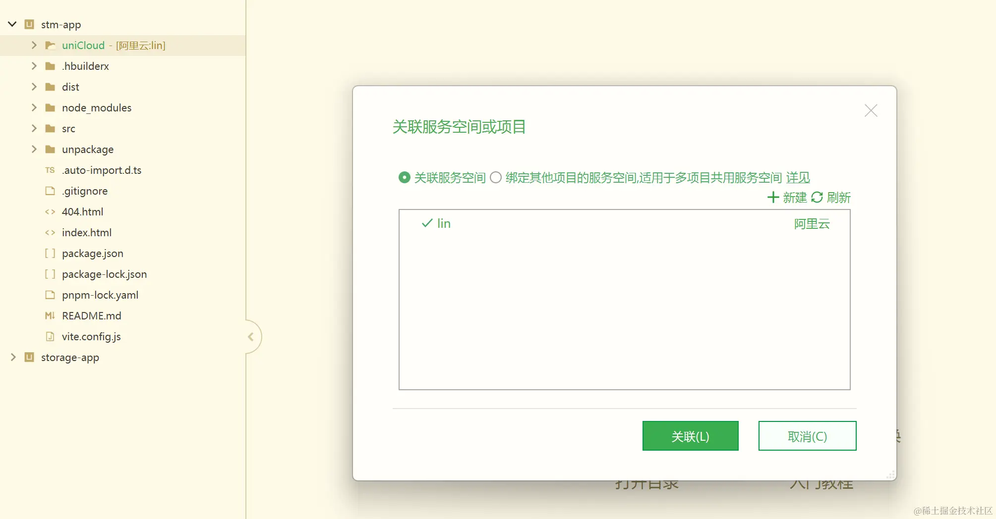The image size is (996, 519).
Task: Click the HTML icon beside index.html
Action: pyautogui.click(x=50, y=233)
